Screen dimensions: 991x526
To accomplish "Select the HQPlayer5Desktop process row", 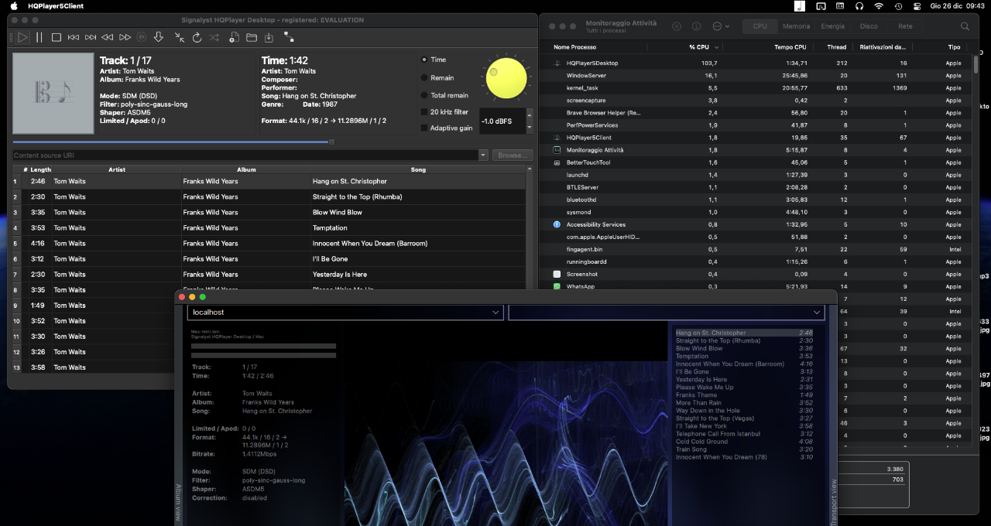I will 756,63.
